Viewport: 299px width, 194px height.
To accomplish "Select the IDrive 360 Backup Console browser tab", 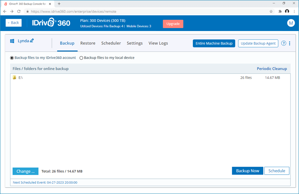I will (27, 4).
